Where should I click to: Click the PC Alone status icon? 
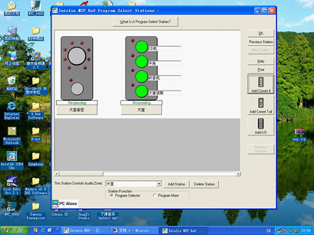[x=55, y=203]
